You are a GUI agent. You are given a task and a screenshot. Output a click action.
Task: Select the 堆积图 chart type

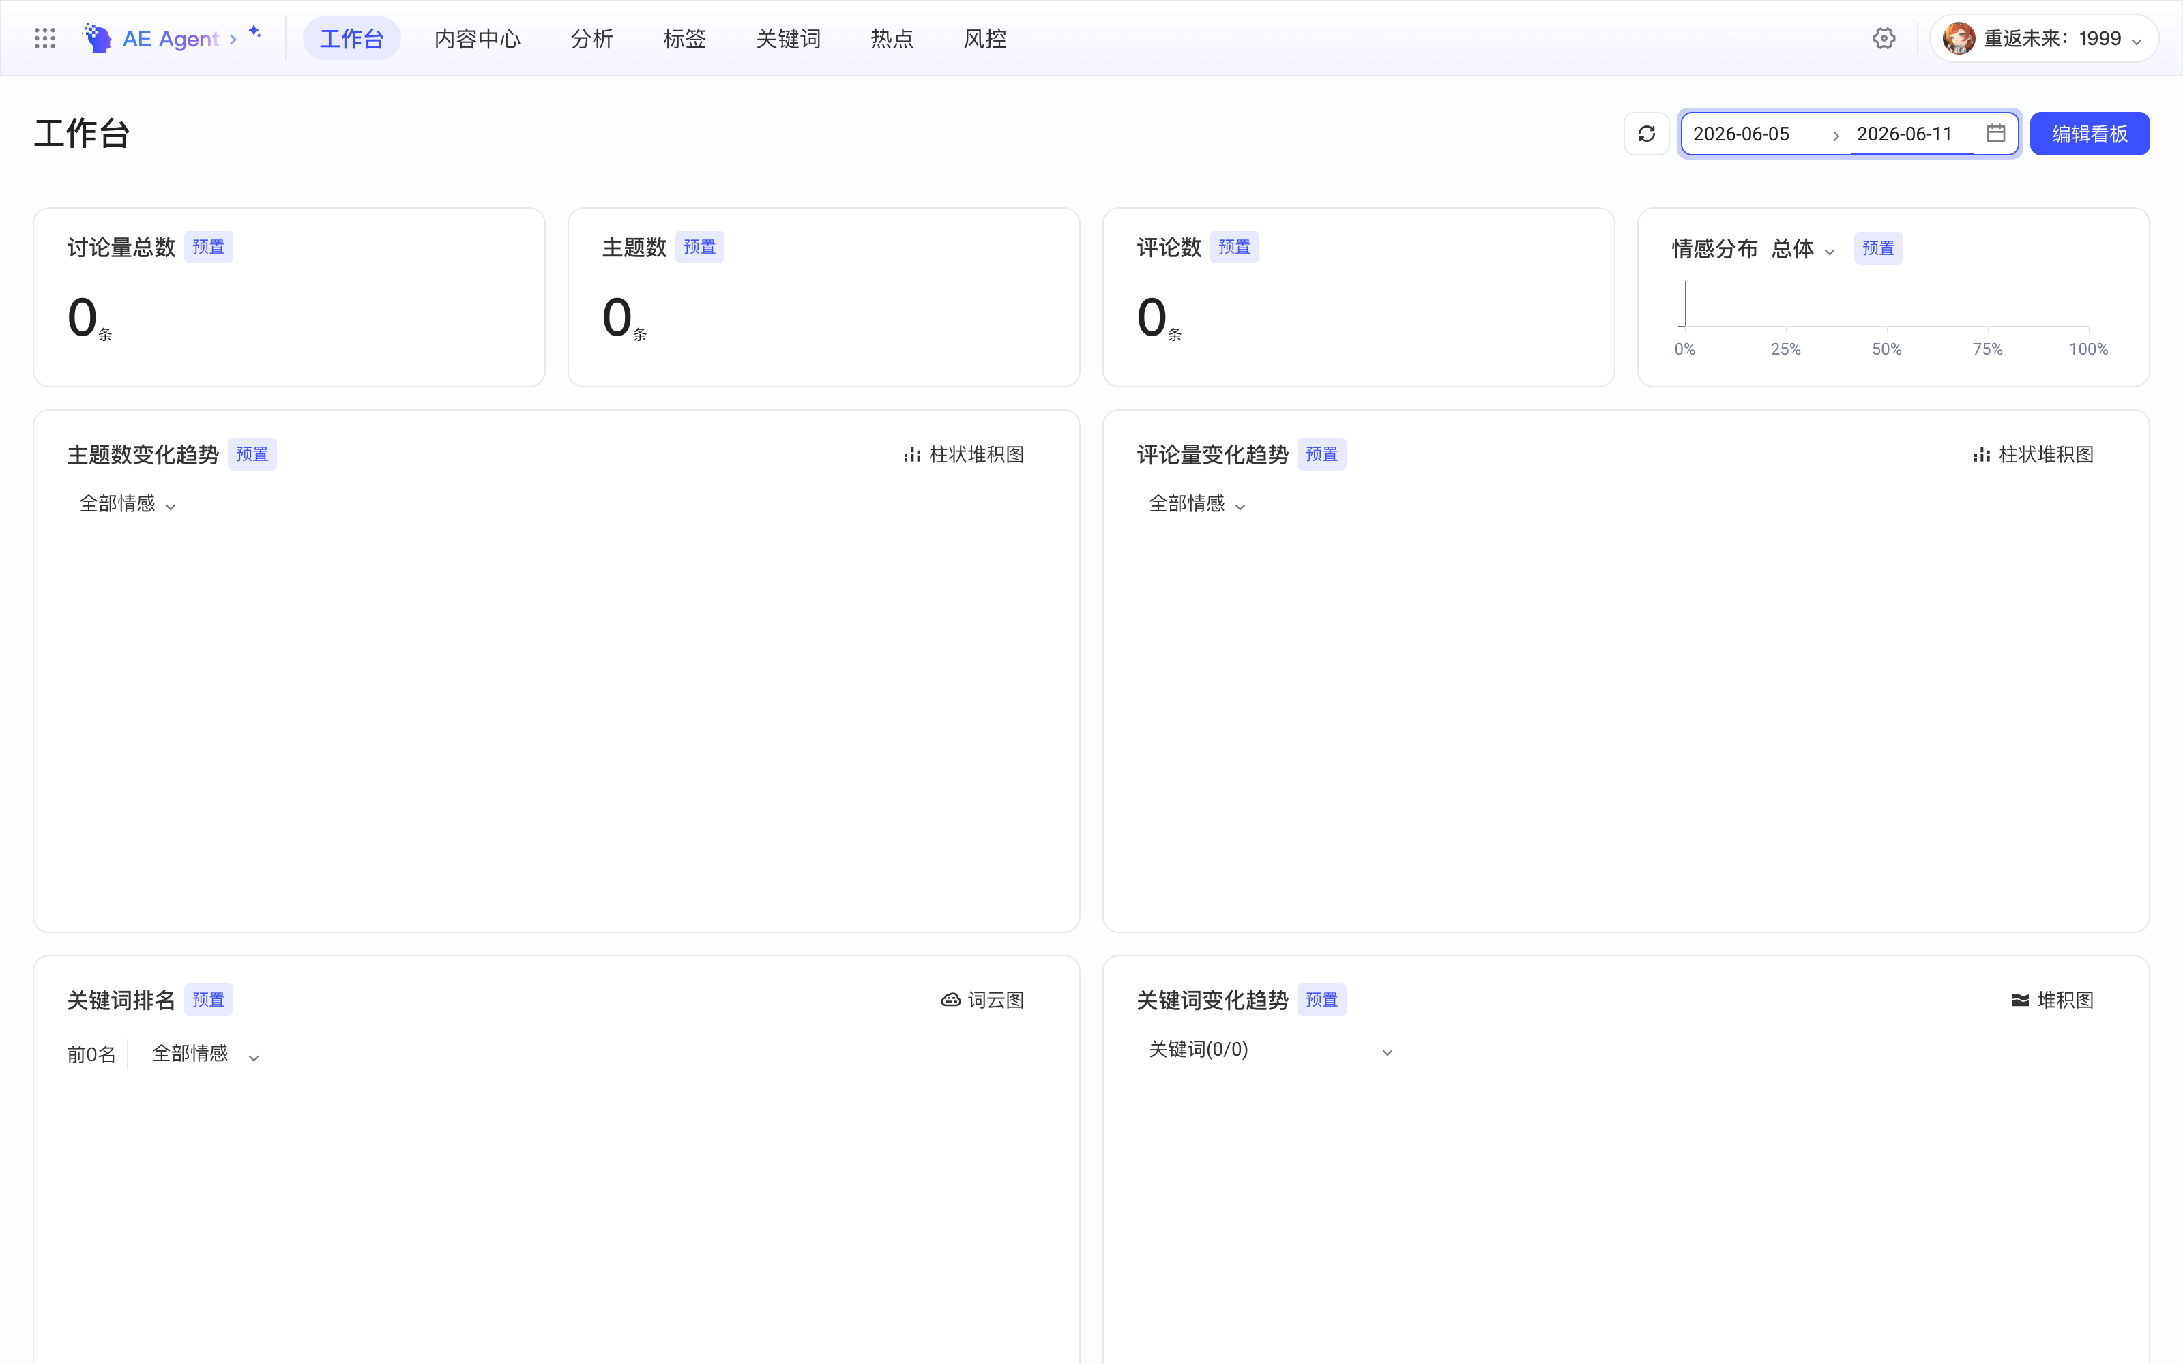pos(2052,1000)
